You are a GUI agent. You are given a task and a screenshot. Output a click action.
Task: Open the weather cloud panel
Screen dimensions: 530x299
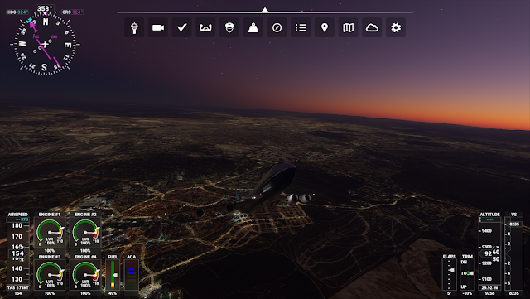[372, 27]
